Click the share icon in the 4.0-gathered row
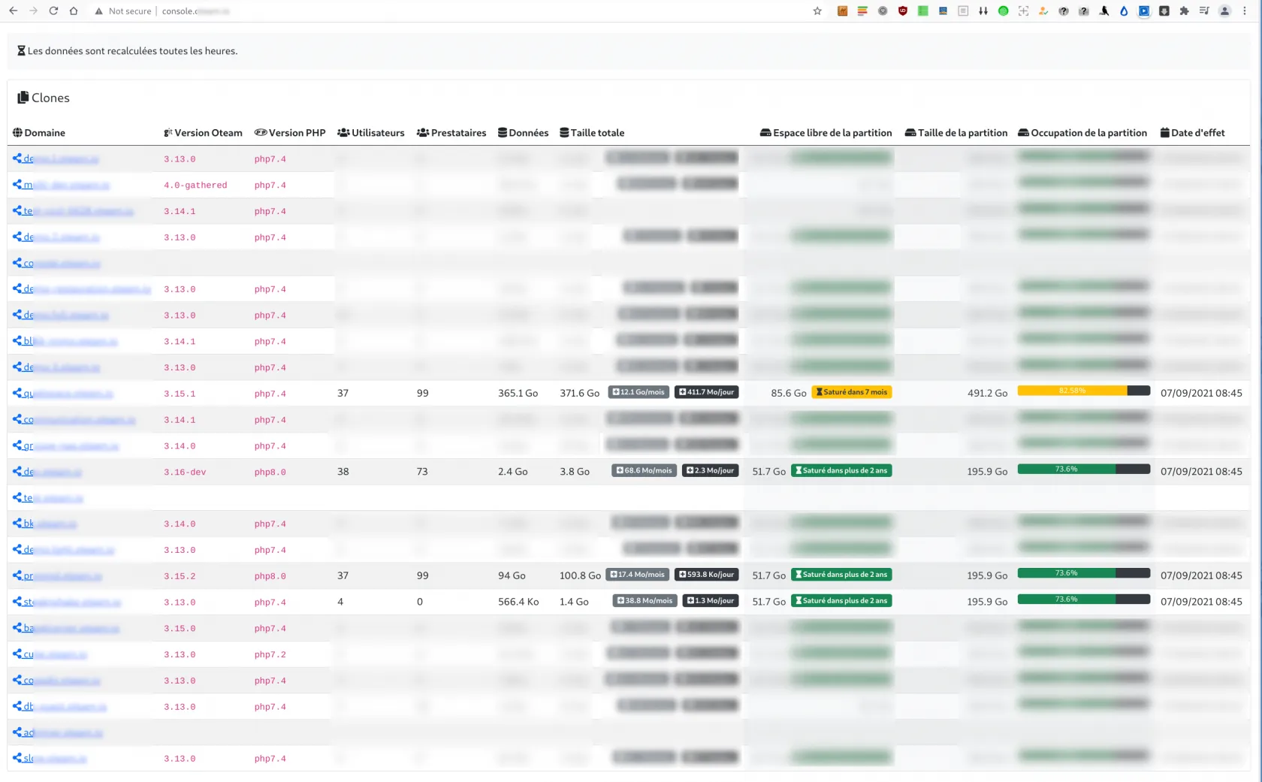 [x=17, y=185]
